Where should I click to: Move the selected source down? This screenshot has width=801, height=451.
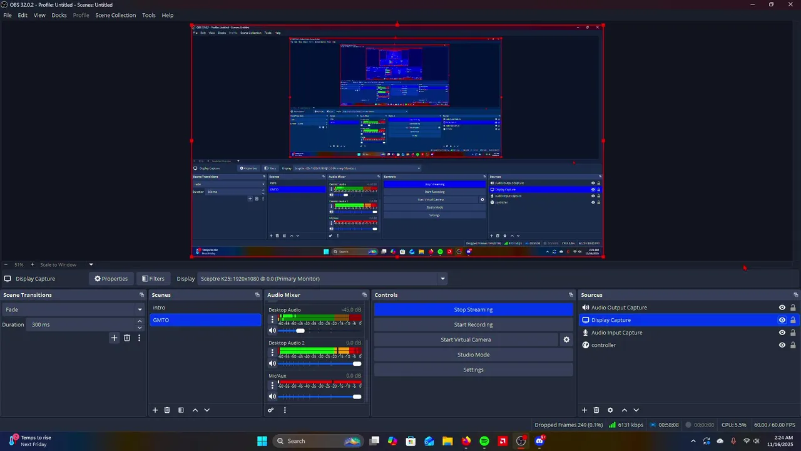[636, 410]
